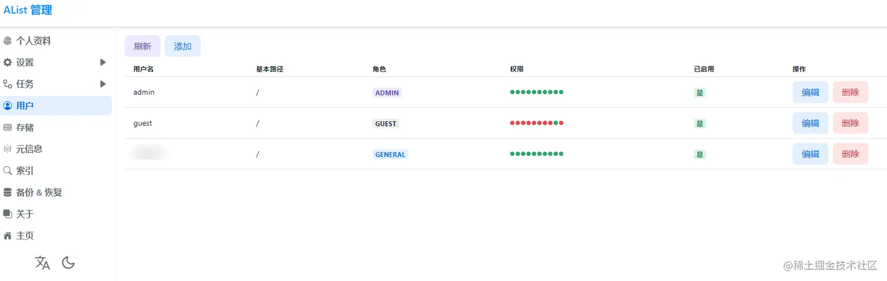Click the 添加 button
887x281 pixels.
click(183, 46)
